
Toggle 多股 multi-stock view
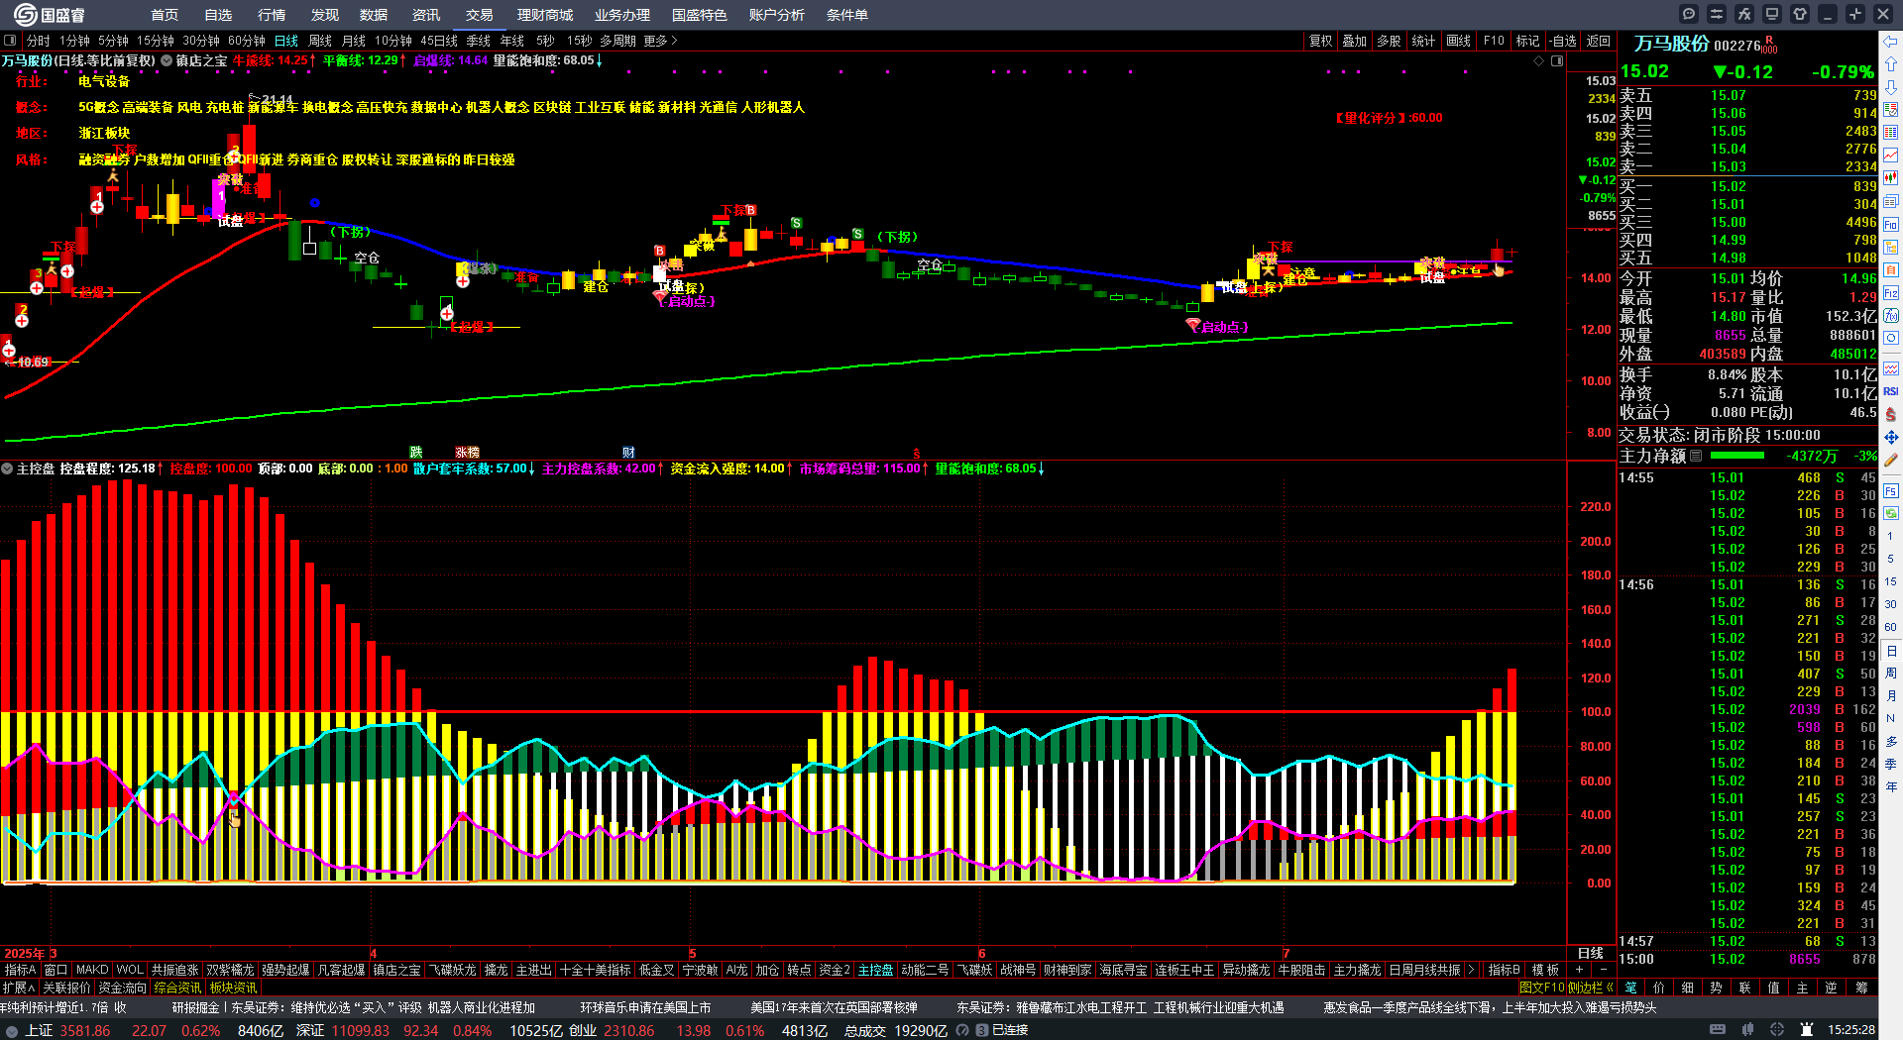1389,41
